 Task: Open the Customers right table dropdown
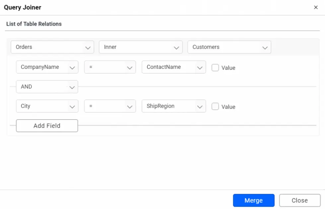pyautogui.click(x=229, y=47)
